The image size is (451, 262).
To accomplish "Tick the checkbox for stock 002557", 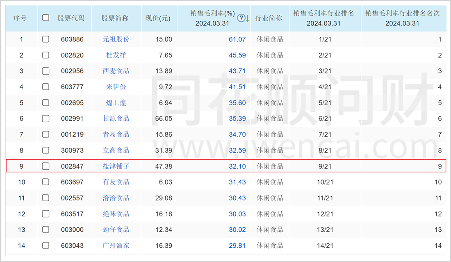I will click(46, 198).
